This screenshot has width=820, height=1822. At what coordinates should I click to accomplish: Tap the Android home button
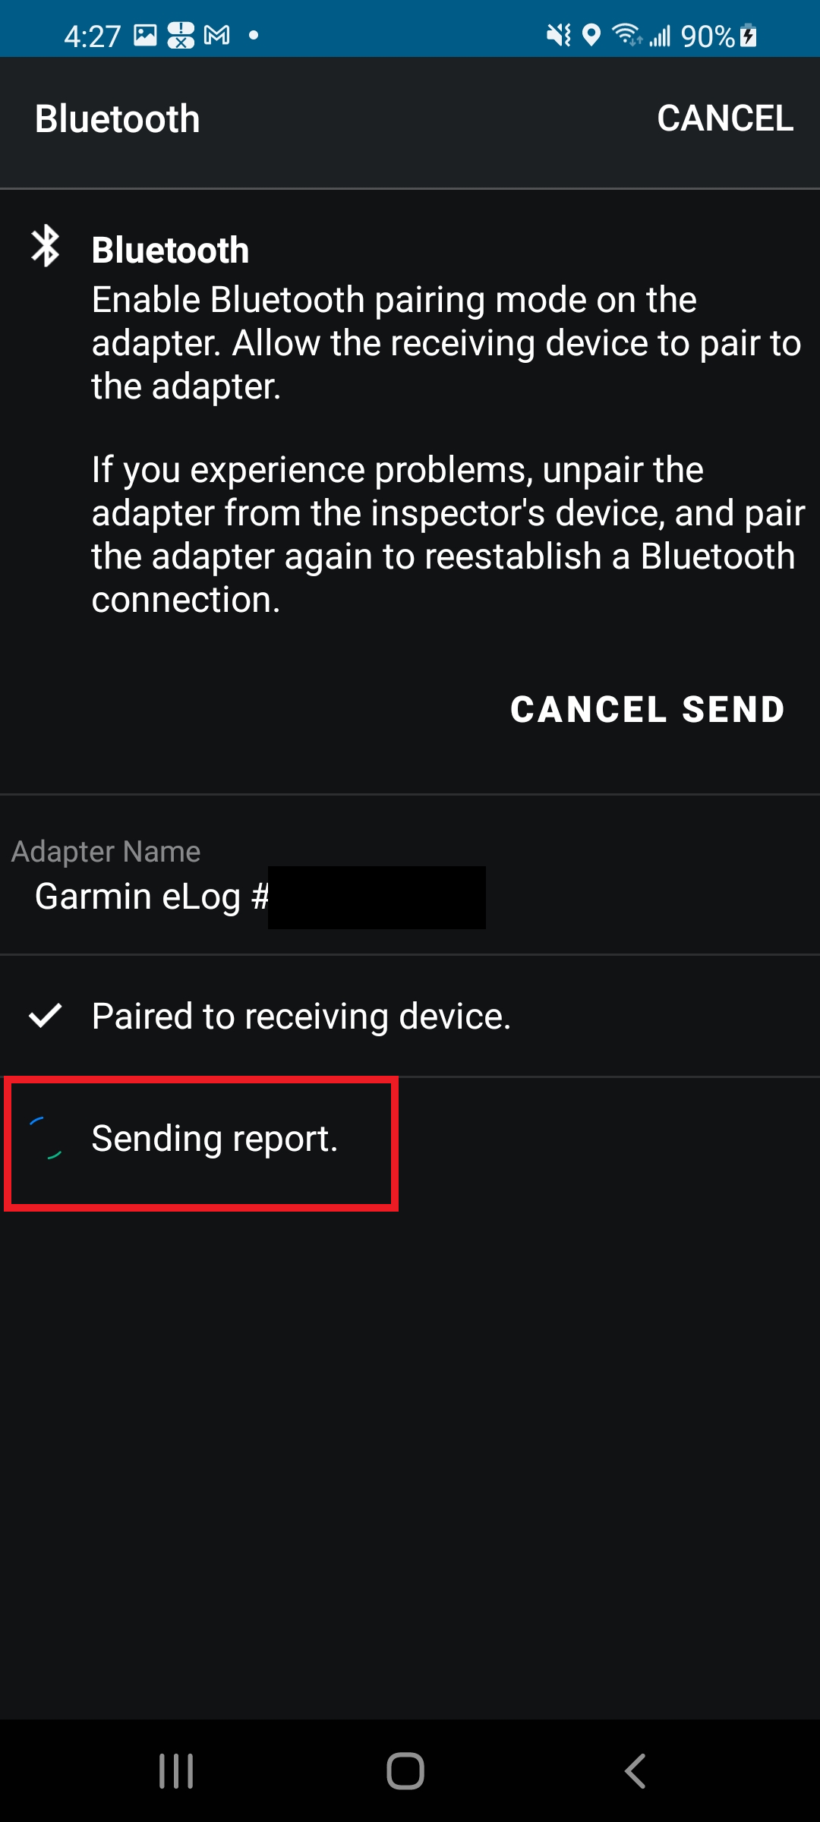[x=405, y=1771]
